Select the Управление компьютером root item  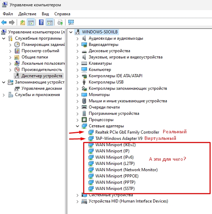tap(36, 32)
